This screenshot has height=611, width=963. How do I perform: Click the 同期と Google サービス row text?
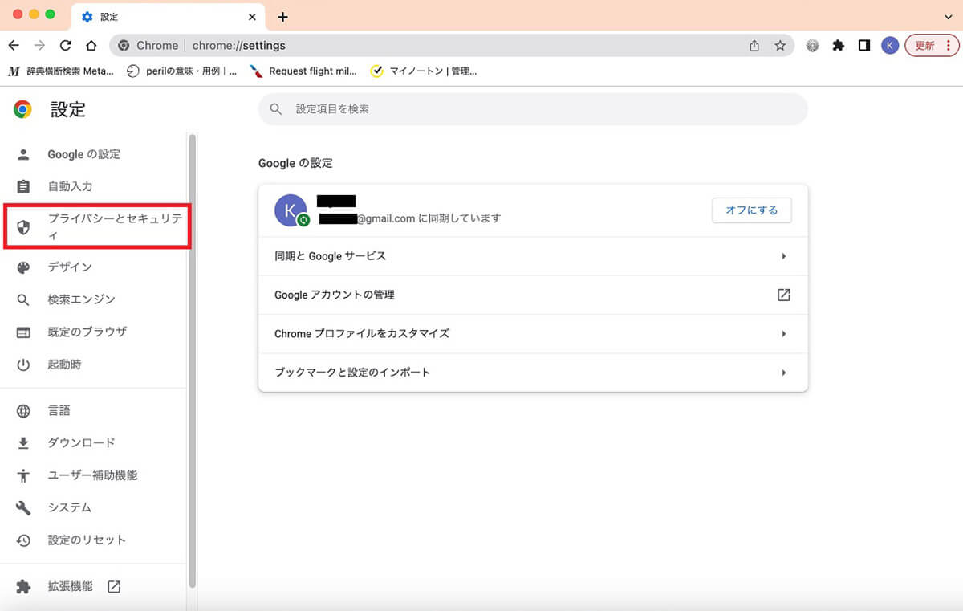pyautogui.click(x=331, y=256)
